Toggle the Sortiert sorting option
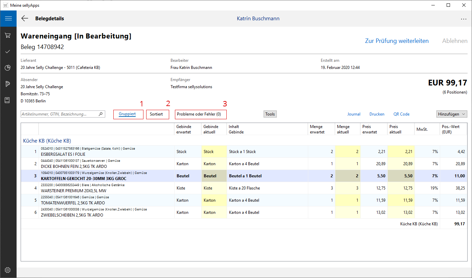The image size is (472, 278). click(x=156, y=114)
